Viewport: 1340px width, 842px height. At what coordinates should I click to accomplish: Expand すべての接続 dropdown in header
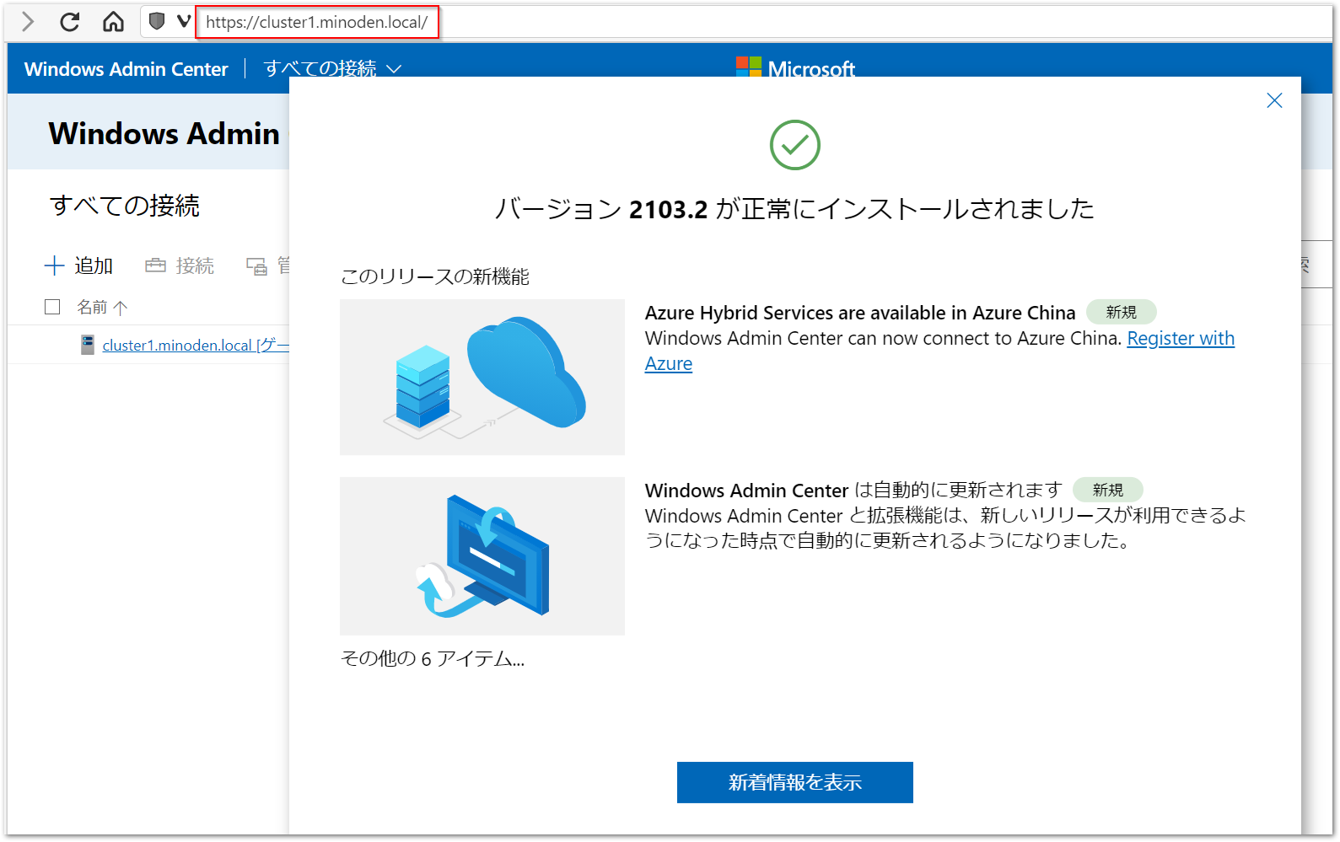[x=332, y=68]
